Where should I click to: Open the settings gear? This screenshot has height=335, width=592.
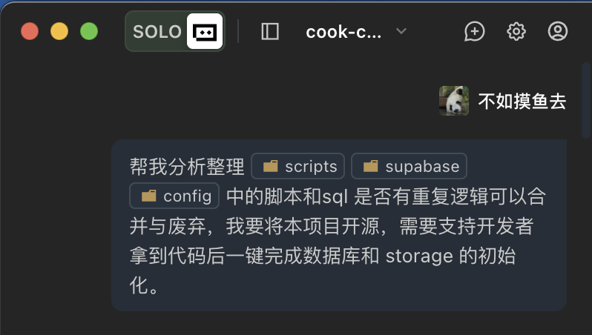point(516,31)
